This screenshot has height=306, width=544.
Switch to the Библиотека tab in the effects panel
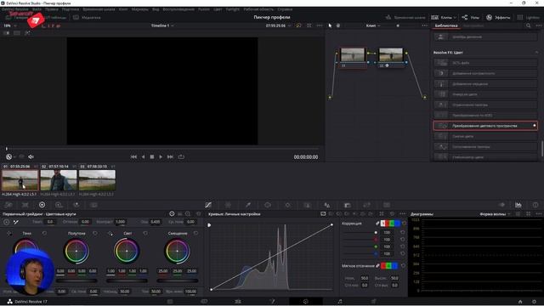click(445, 25)
